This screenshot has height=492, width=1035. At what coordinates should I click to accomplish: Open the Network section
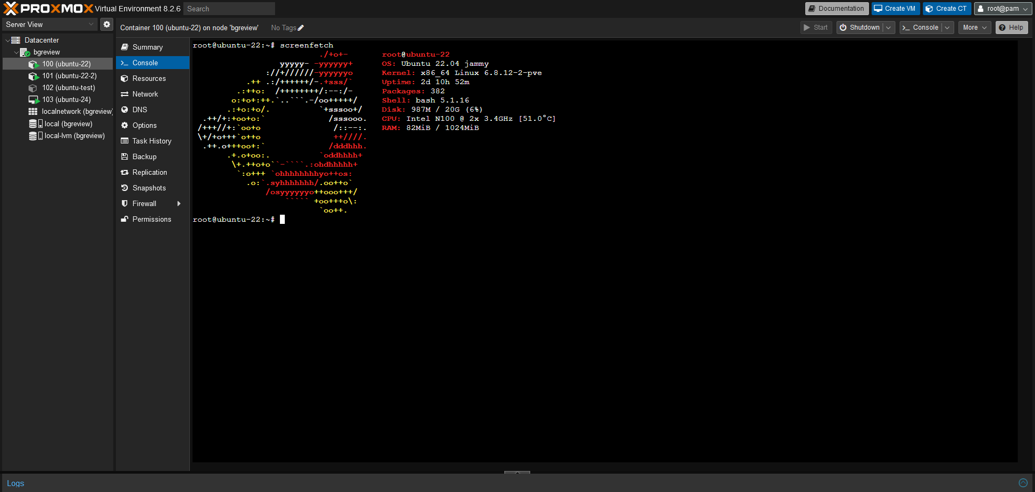(x=153, y=94)
